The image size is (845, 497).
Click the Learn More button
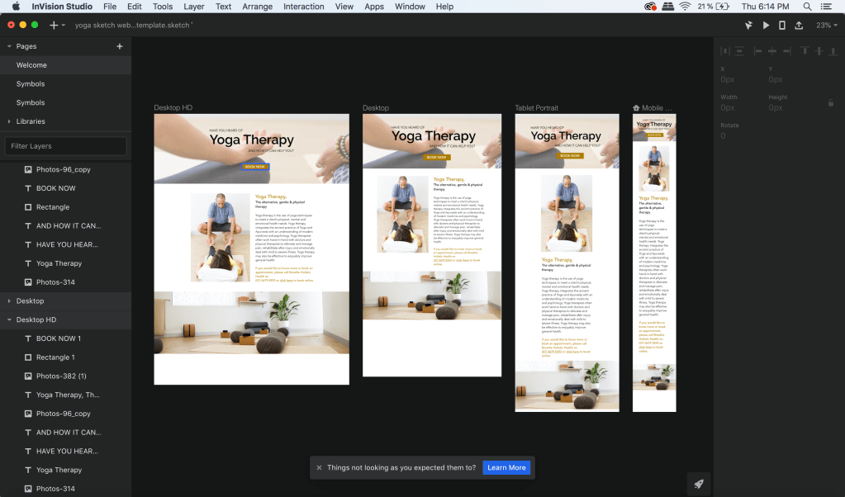(x=506, y=467)
